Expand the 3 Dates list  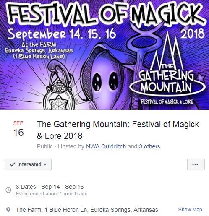[x=26, y=187]
